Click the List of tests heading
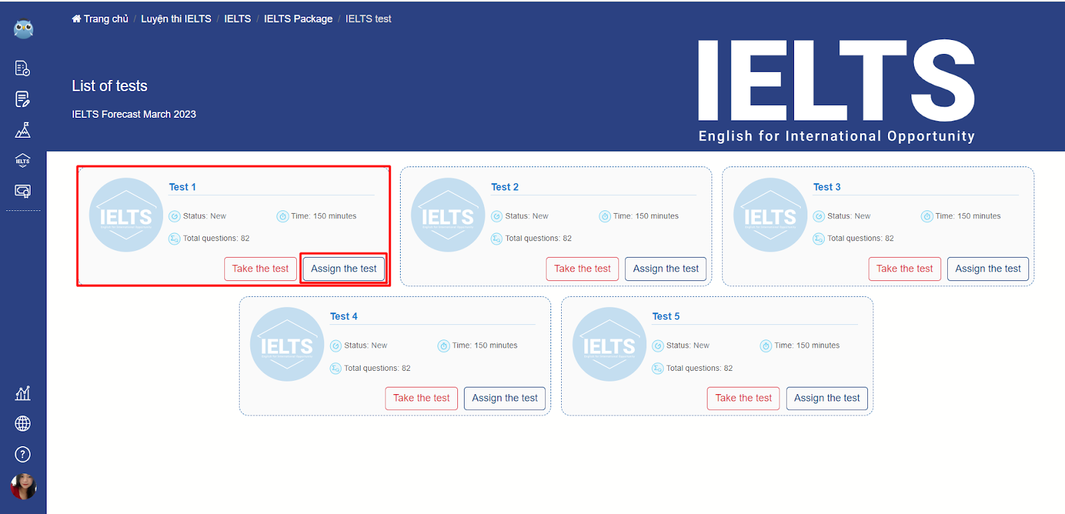 (110, 86)
